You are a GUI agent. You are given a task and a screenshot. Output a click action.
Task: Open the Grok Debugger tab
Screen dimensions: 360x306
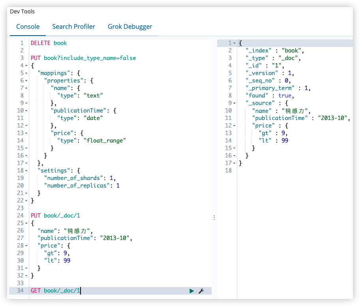(x=130, y=26)
